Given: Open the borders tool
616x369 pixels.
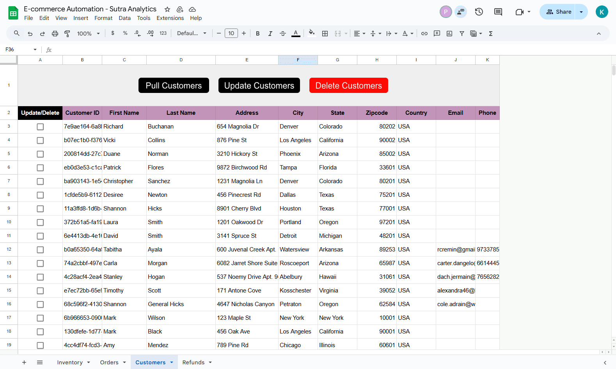Looking at the screenshot, I should (325, 34).
